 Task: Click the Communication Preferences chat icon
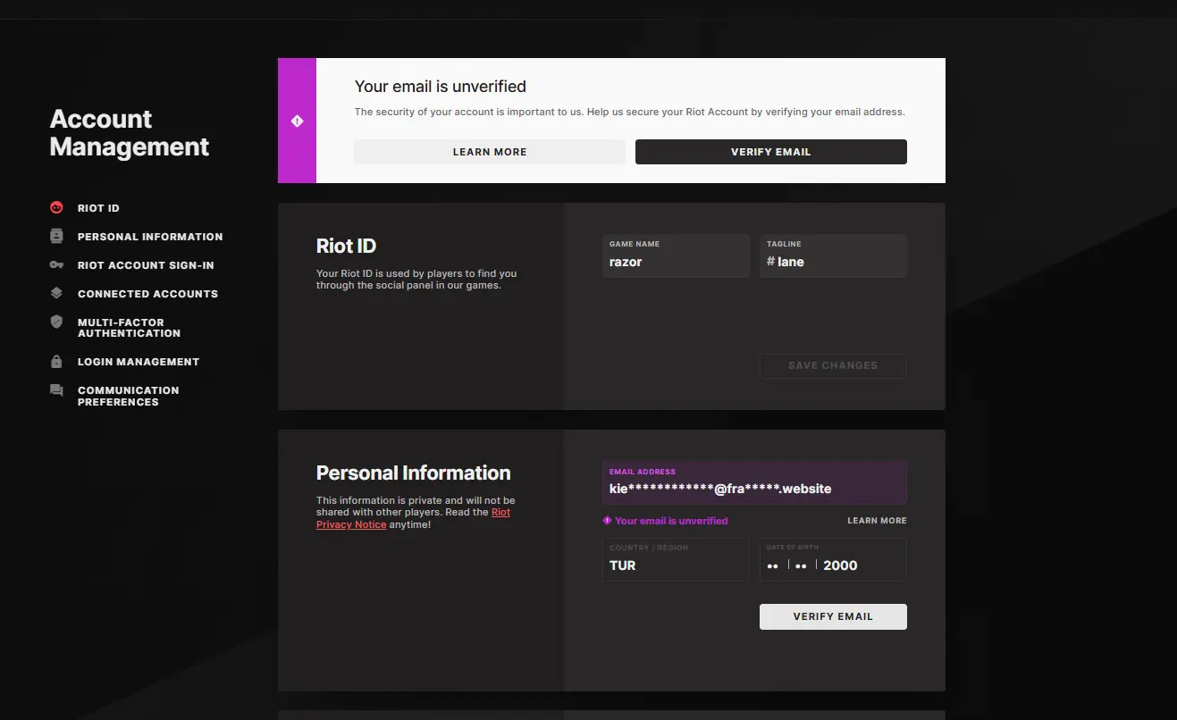tap(56, 390)
